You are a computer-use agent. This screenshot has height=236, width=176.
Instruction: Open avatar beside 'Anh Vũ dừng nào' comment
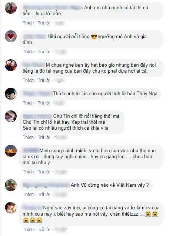click(x=11, y=185)
